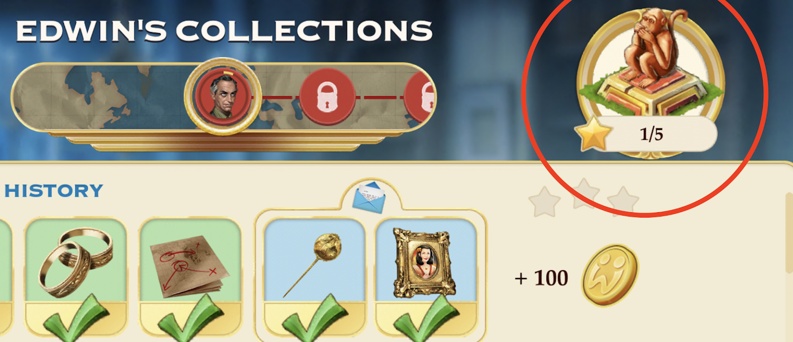
Task: Click the green checkmark under the rings
Action: pos(75,318)
